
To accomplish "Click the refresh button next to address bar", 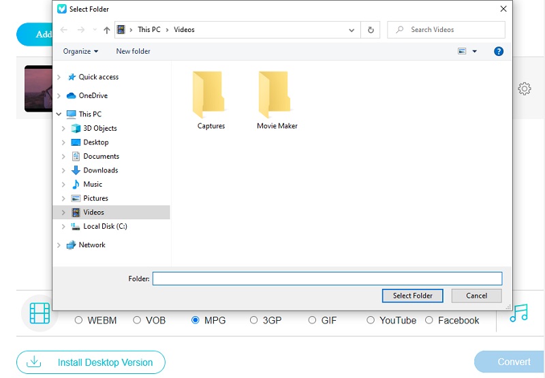I will (371, 30).
